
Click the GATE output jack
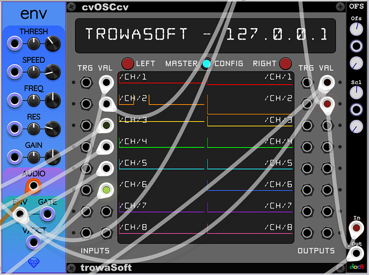click(47, 214)
